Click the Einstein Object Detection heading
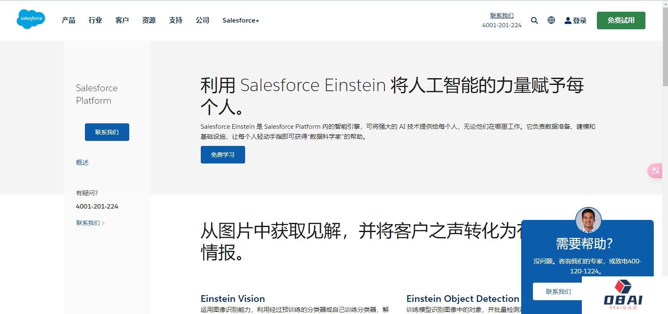This screenshot has width=668, height=314. [x=463, y=299]
